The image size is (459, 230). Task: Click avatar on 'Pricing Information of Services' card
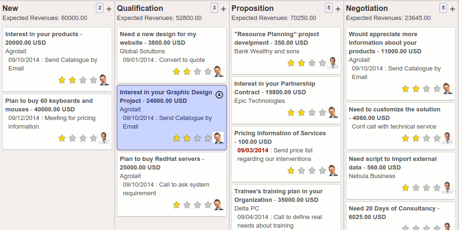tap(333, 170)
